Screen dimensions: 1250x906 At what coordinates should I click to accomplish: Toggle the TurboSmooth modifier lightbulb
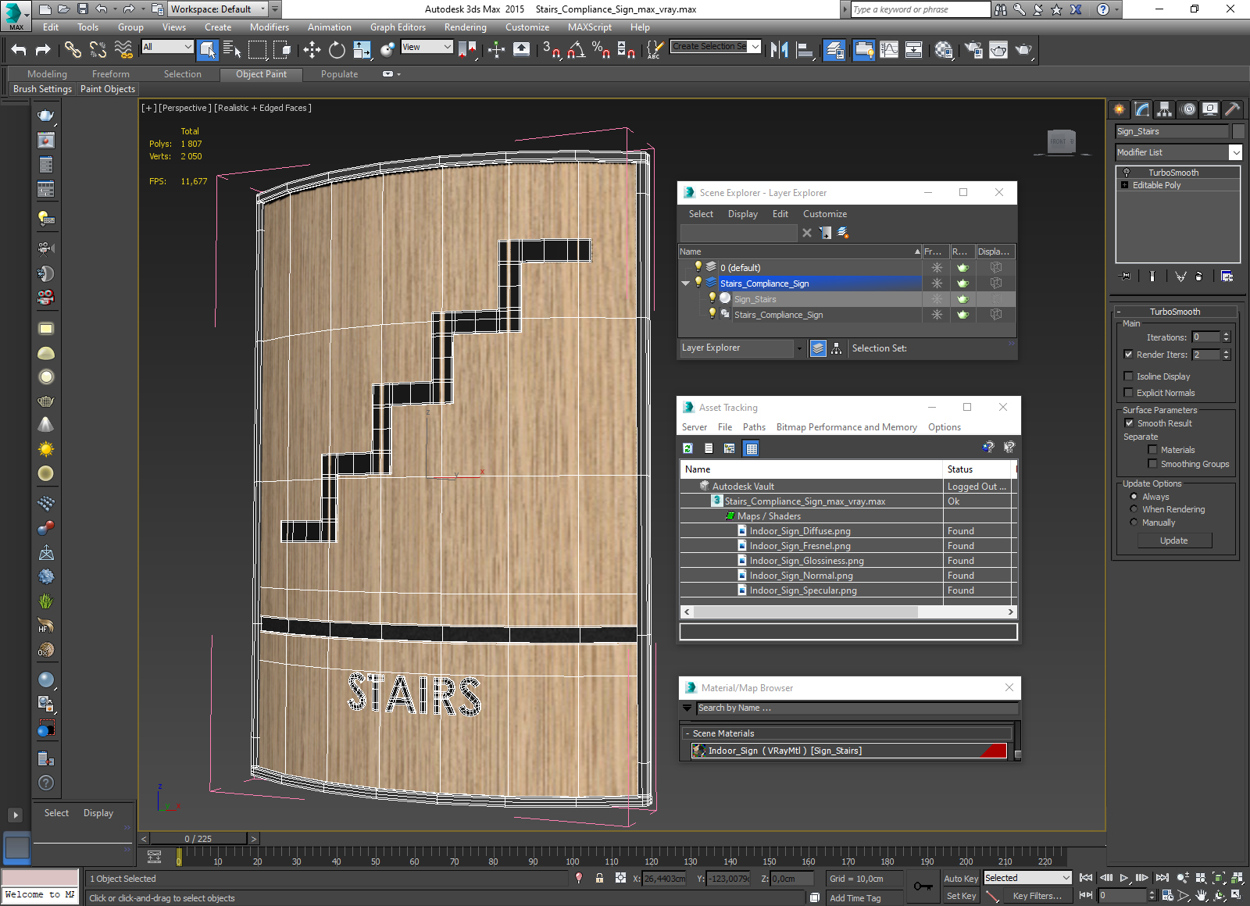tap(1127, 173)
